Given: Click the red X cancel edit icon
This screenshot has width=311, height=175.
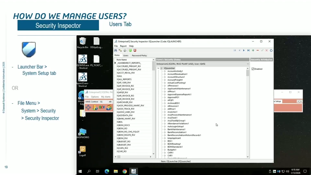Looking at the screenshot, I should [x=267, y=51].
